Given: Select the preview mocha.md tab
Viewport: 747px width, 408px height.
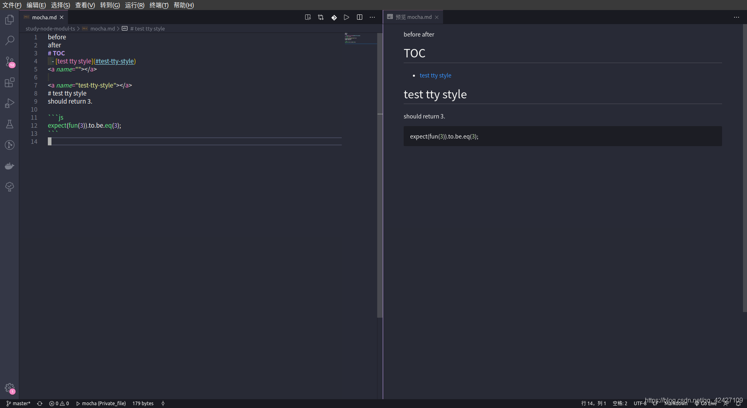Looking at the screenshot, I should coord(413,17).
